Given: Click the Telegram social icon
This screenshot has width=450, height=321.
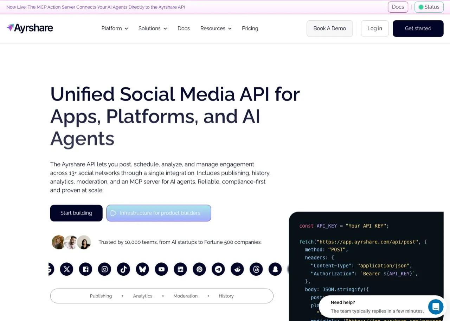Looking at the screenshot, I should (x=218, y=269).
